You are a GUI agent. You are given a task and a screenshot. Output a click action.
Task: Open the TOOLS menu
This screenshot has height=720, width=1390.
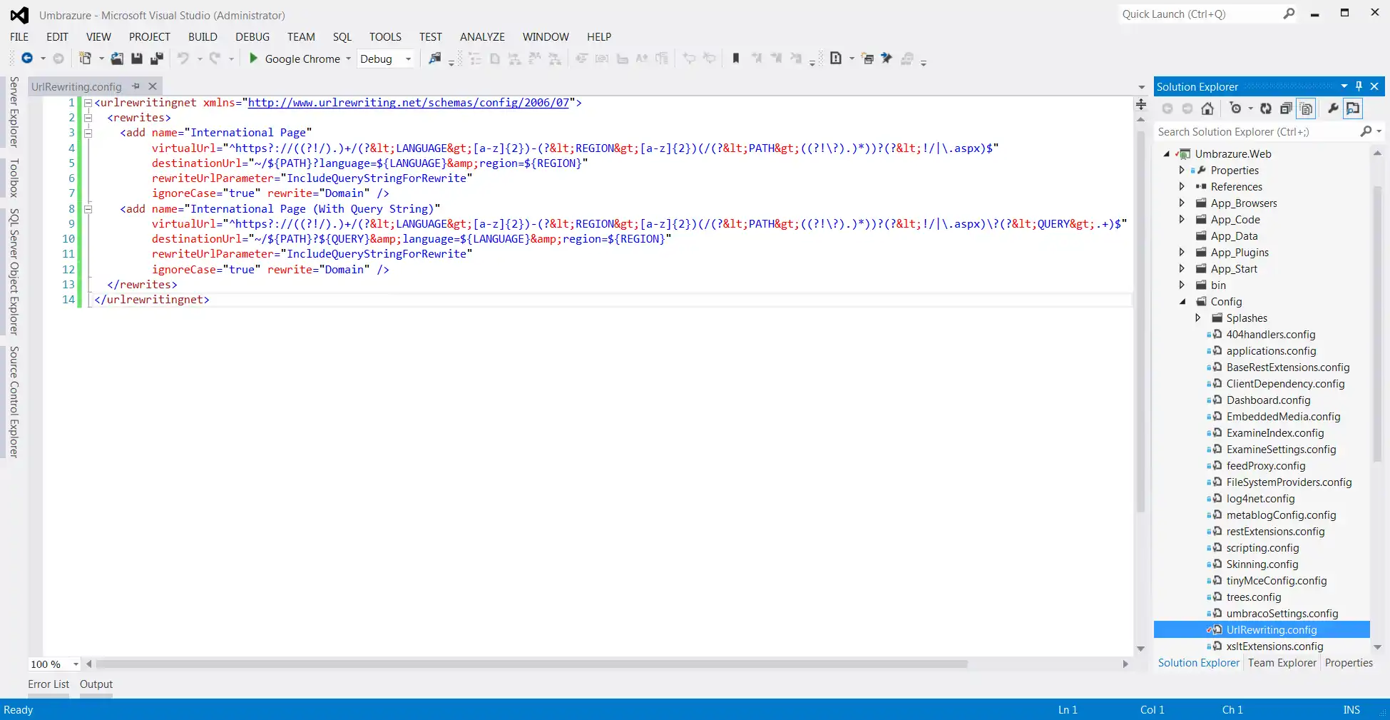385,36
